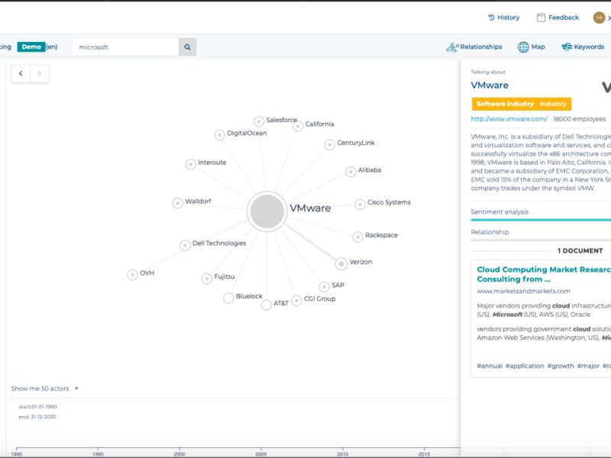Open the Feedback form
Screen dimensions: 611x458
(558, 18)
